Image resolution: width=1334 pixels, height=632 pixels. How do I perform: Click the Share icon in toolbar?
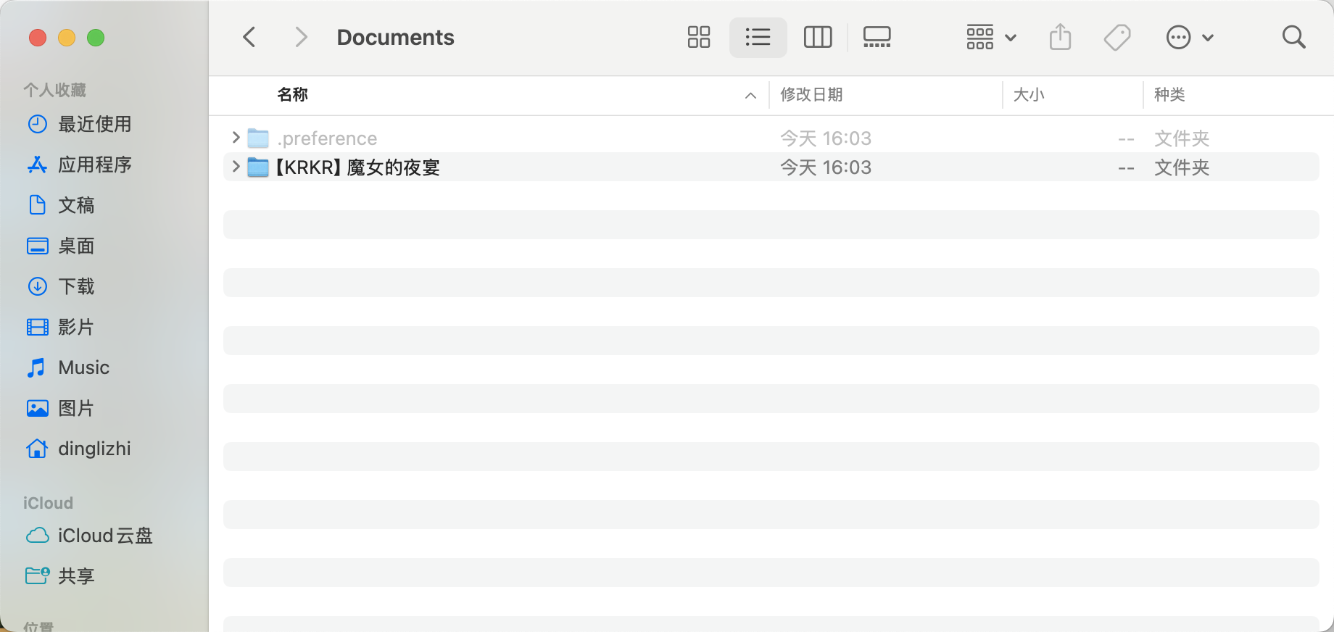[x=1060, y=37]
